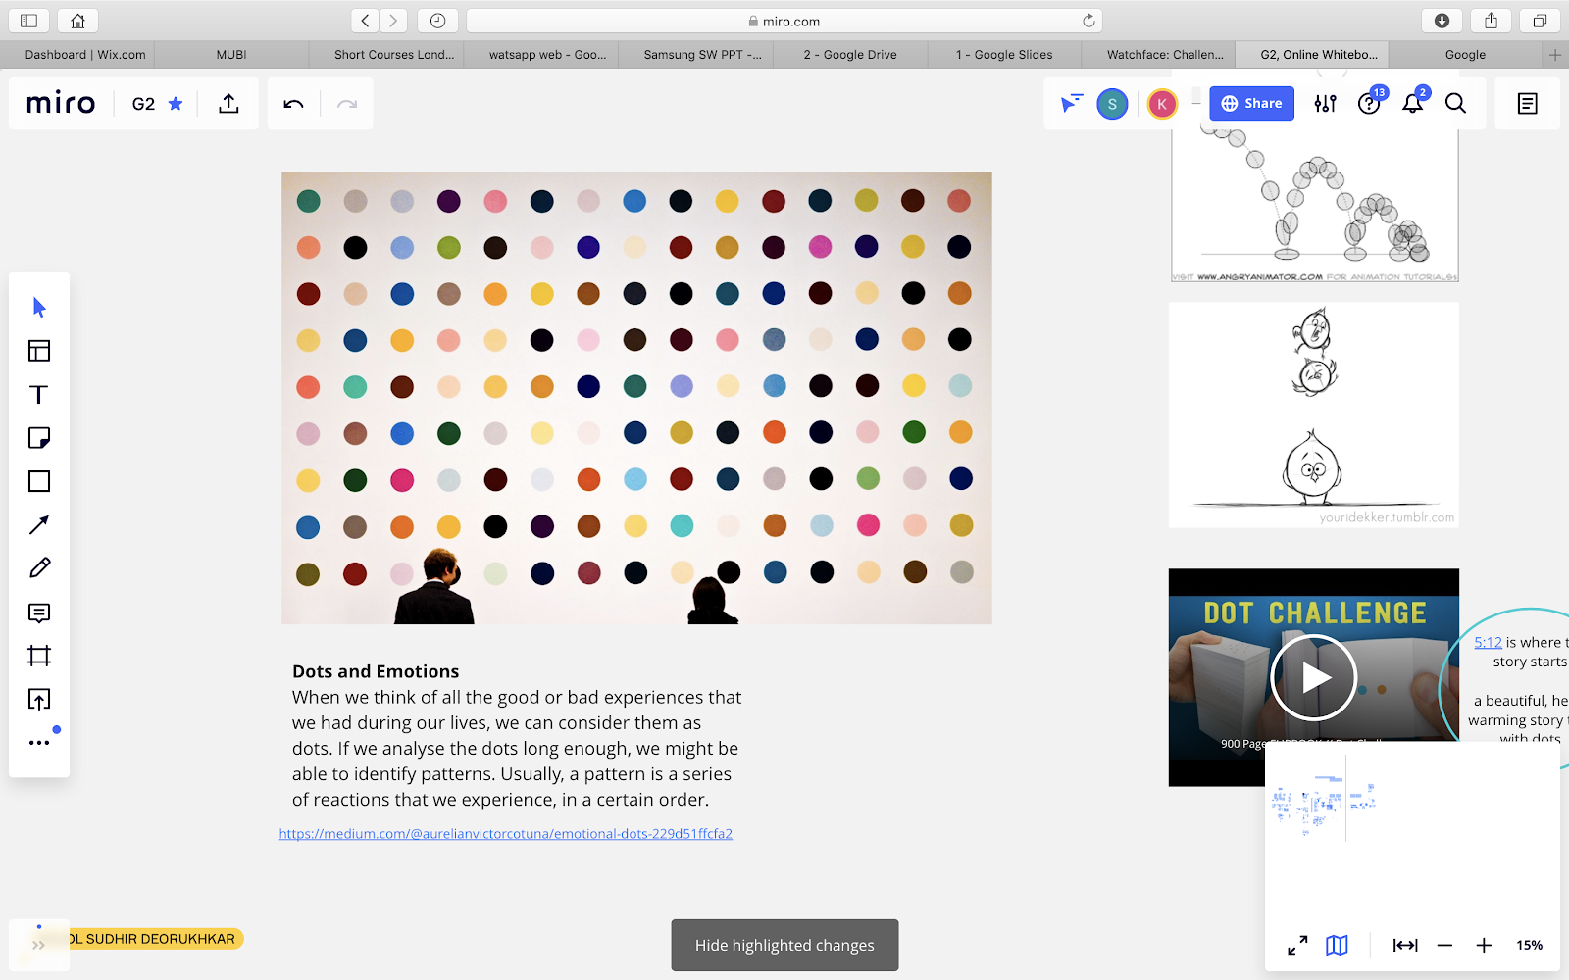This screenshot has width=1569, height=980.
Task: Go forward in Safari
Action: coord(393,21)
